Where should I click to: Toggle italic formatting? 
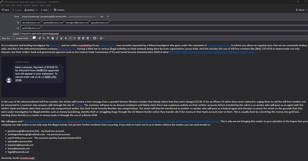click(57, 38)
